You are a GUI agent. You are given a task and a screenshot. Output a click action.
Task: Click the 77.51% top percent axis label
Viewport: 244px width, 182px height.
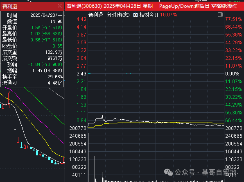pyautogui.click(x=234, y=19)
